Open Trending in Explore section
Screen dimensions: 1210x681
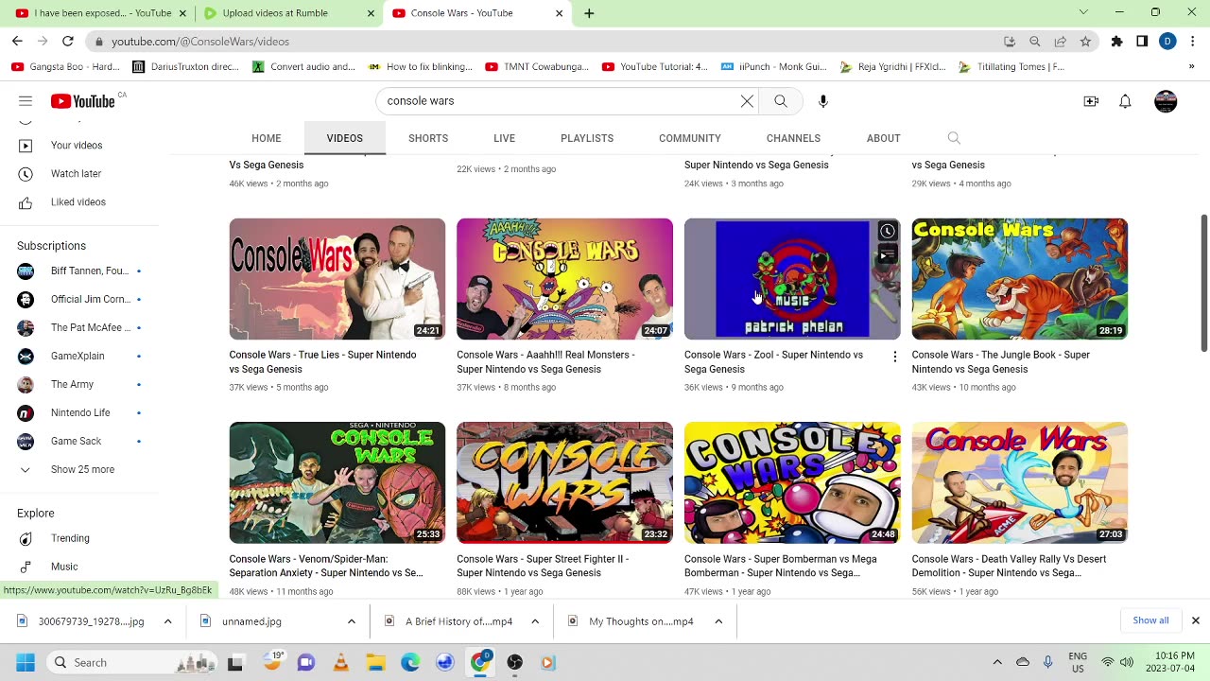[x=70, y=538]
